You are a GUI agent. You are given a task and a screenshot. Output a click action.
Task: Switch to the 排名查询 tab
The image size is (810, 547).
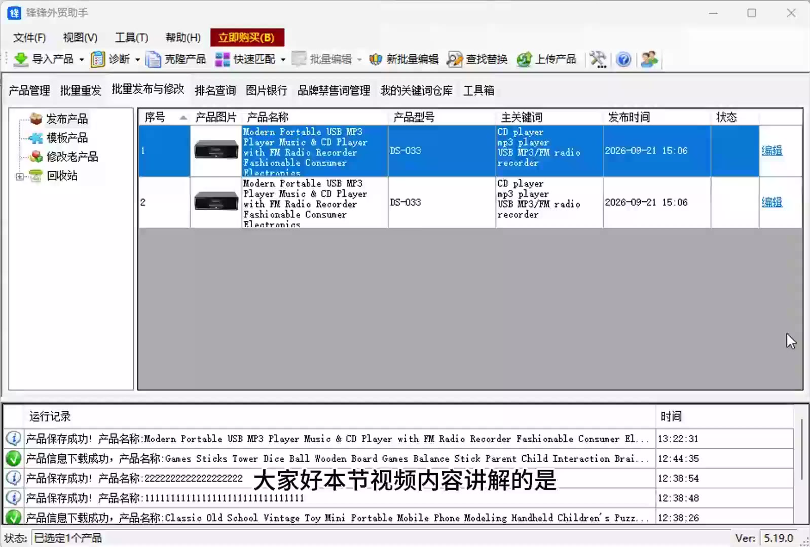[x=215, y=91]
